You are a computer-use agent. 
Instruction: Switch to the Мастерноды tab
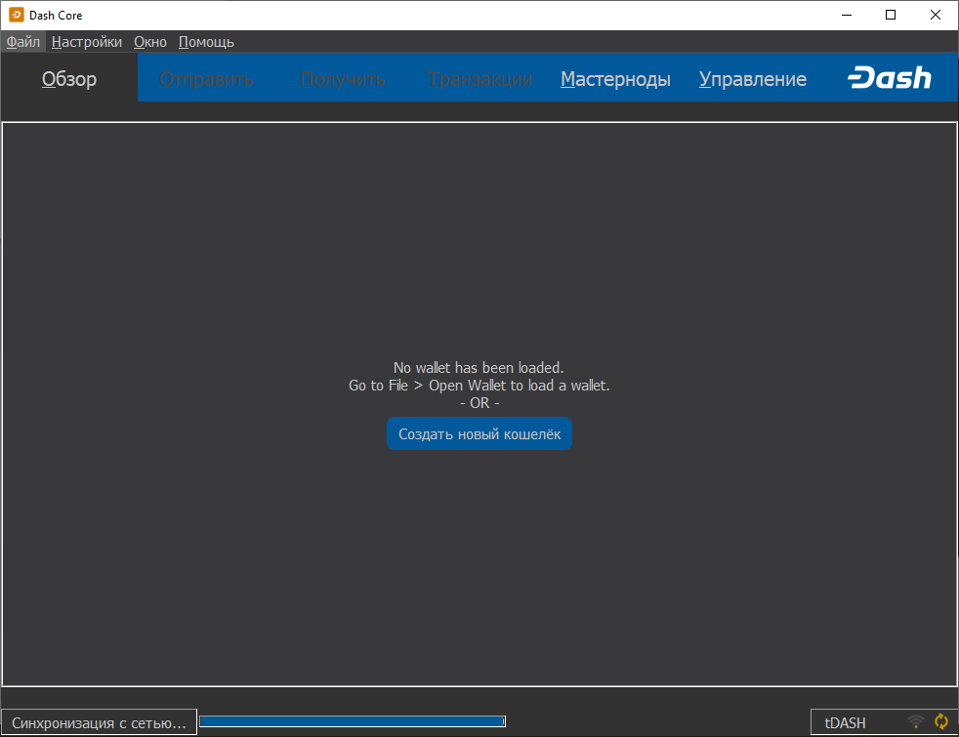pyautogui.click(x=615, y=79)
